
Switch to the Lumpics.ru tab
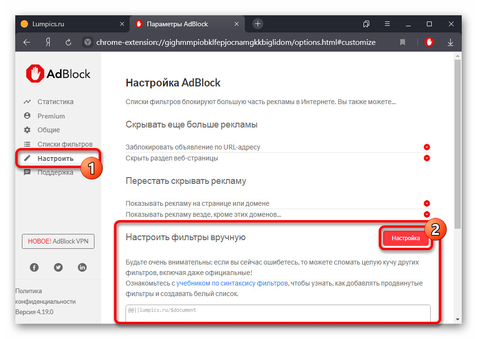click(x=48, y=23)
